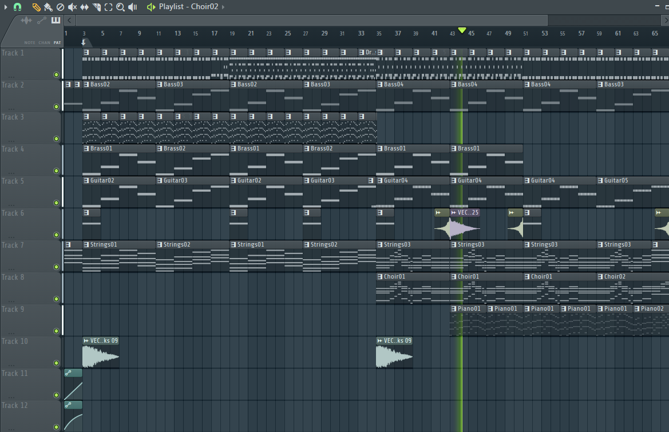The width and height of the screenshot is (669, 432).
Task: Switch to the CHAN tab
Action: (45, 43)
